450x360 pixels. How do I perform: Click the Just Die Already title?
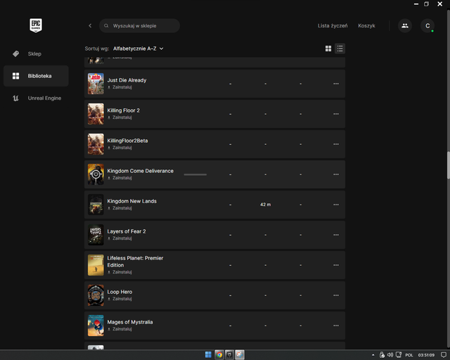(127, 80)
